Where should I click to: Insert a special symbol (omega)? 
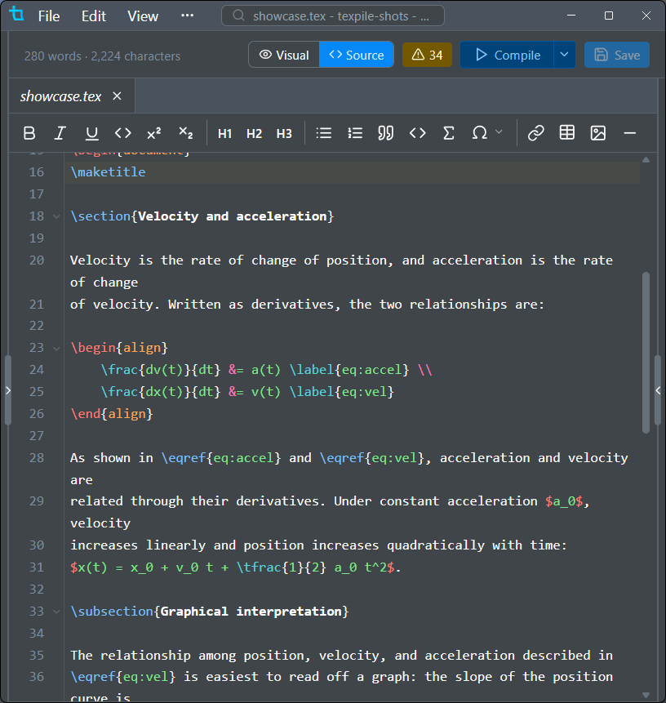pos(480,133)
